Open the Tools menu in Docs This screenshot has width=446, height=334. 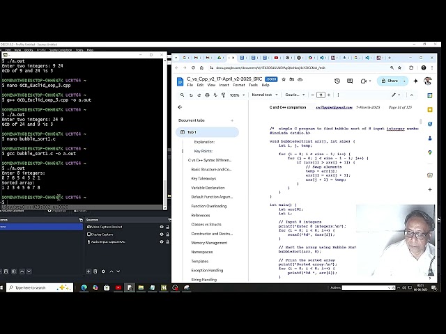pos(253,85)
